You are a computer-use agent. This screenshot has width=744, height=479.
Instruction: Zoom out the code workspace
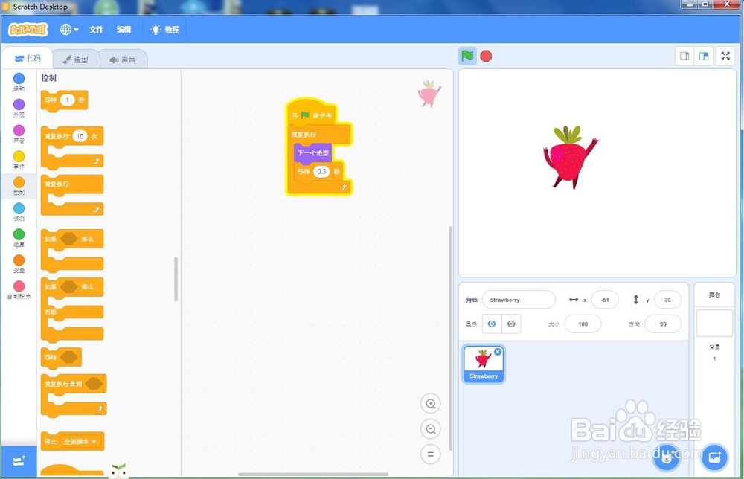coord(430,429)
